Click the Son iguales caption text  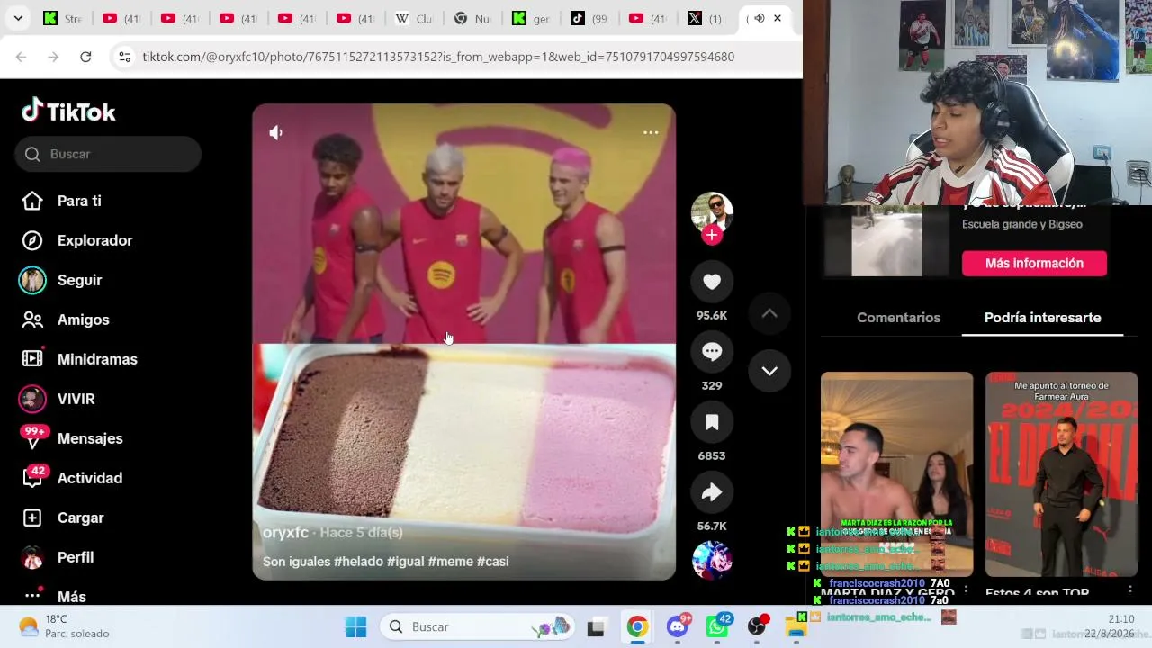[296, 562]
